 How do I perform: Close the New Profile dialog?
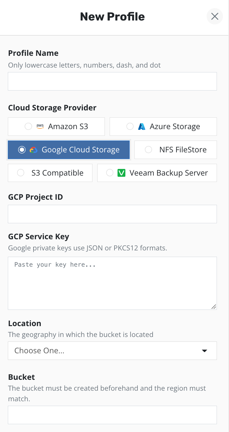(x=215, y=16)
